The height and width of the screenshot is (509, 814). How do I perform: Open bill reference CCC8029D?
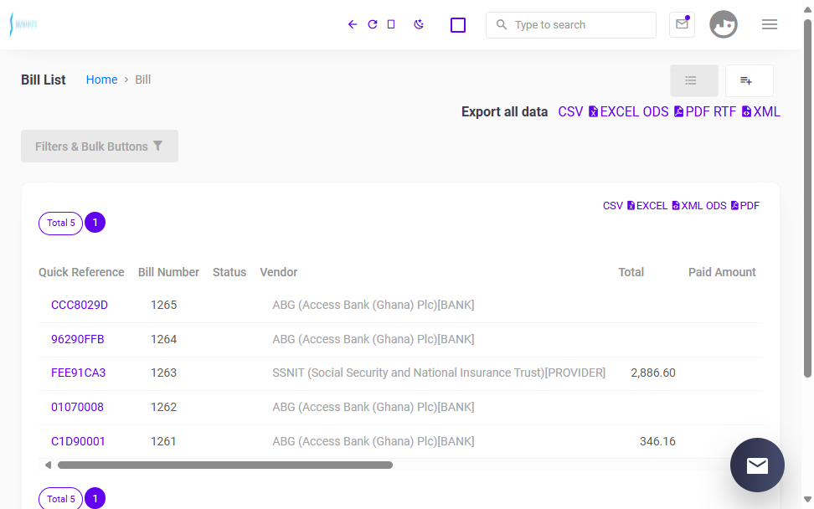(x=80, y=305)
